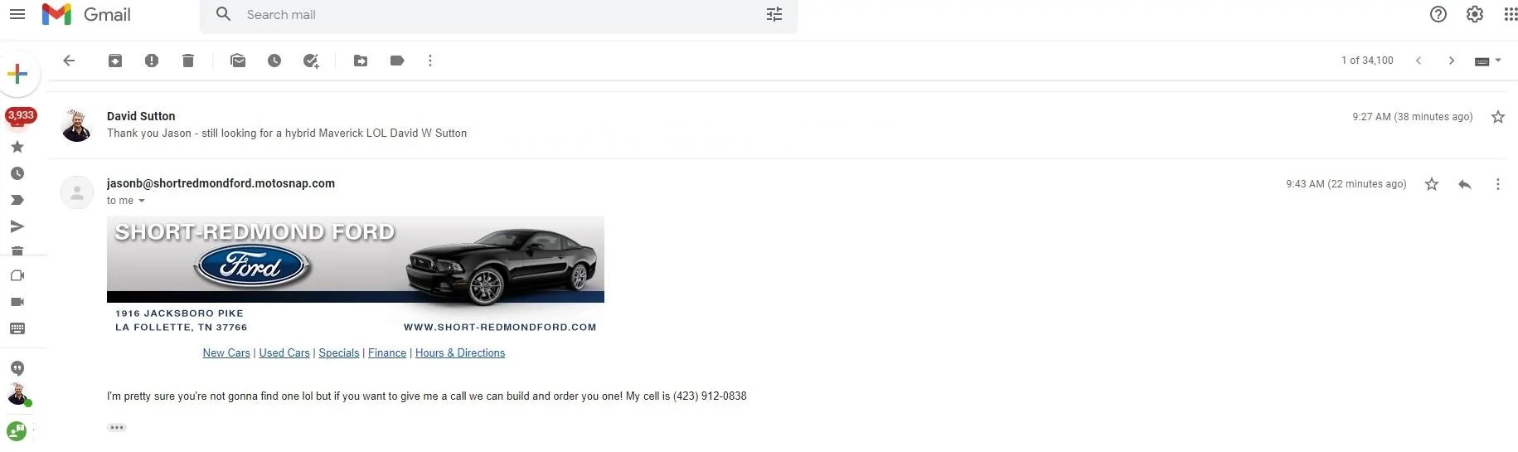
Task: Open Support help icon
Action: point(1438,14)
